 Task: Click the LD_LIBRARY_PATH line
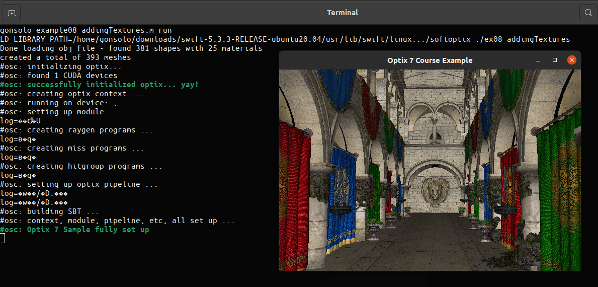pyautogui.click(x=285, y=39)
